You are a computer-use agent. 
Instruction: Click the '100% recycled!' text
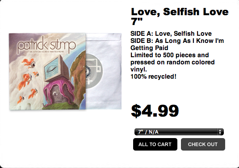[x=153, y=76]
